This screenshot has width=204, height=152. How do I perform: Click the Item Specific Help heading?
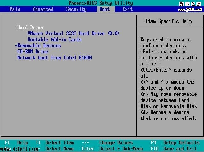(168, 21)
